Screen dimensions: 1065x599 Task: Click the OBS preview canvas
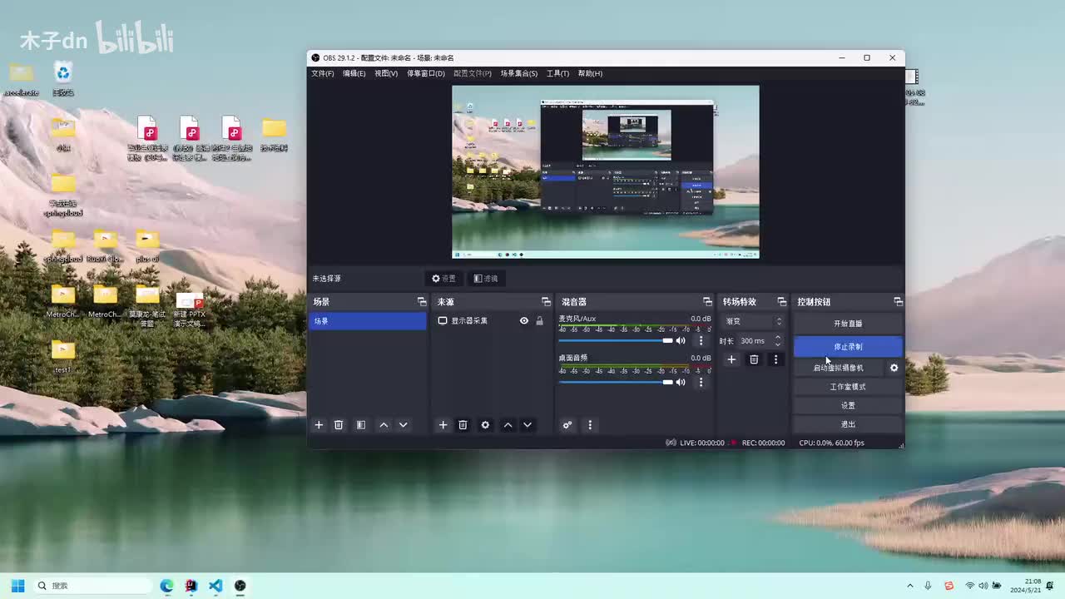(606, 172)
